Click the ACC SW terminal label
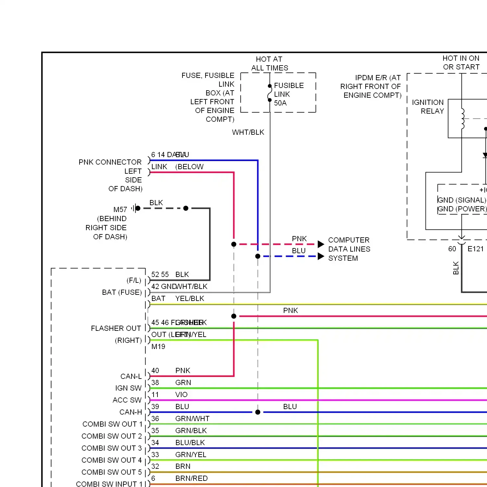The width and height of the screenshot is (487, 487). (127, 400)
